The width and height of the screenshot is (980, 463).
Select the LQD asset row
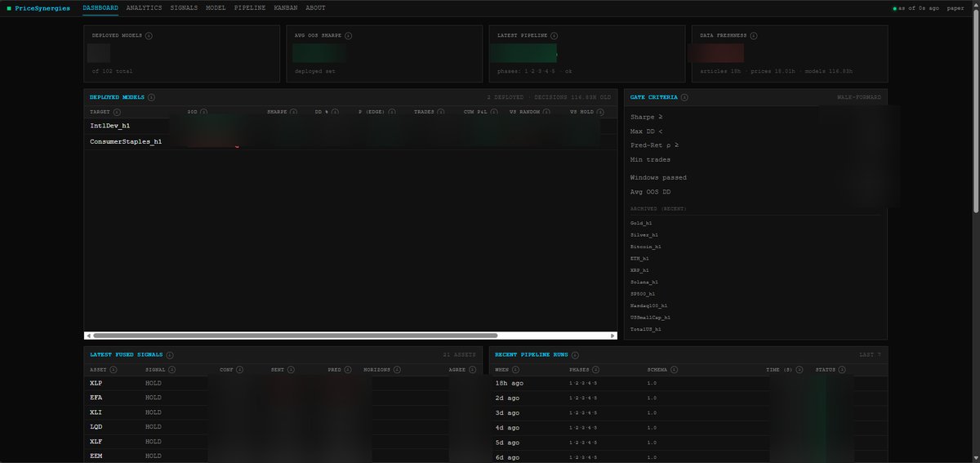(x=283, y=427)
